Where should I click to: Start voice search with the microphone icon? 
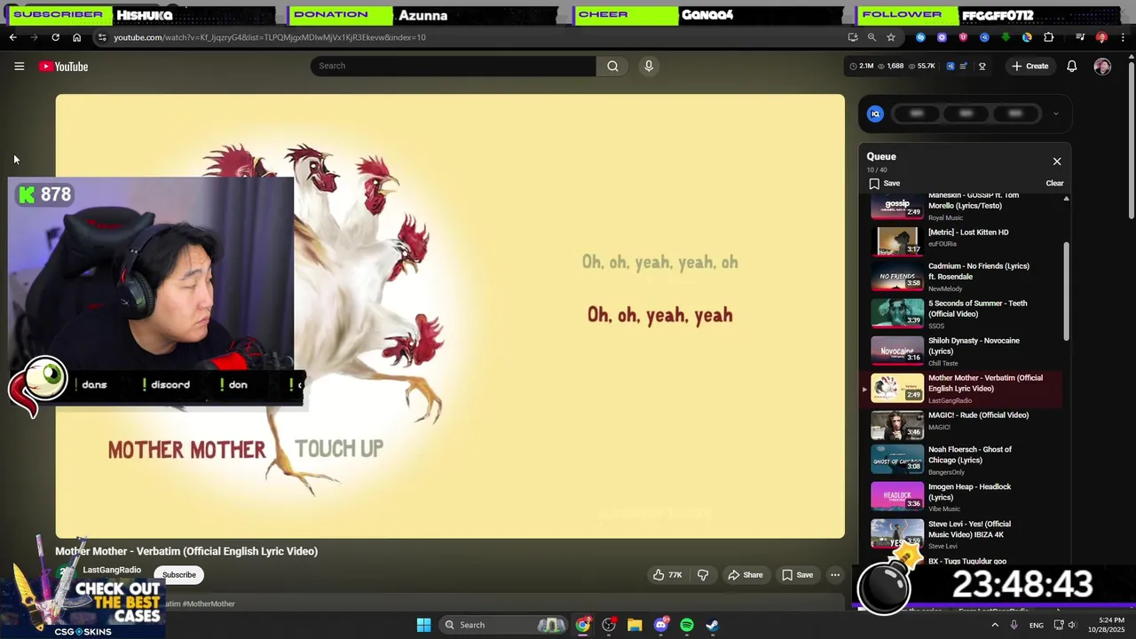pos(649,66)
